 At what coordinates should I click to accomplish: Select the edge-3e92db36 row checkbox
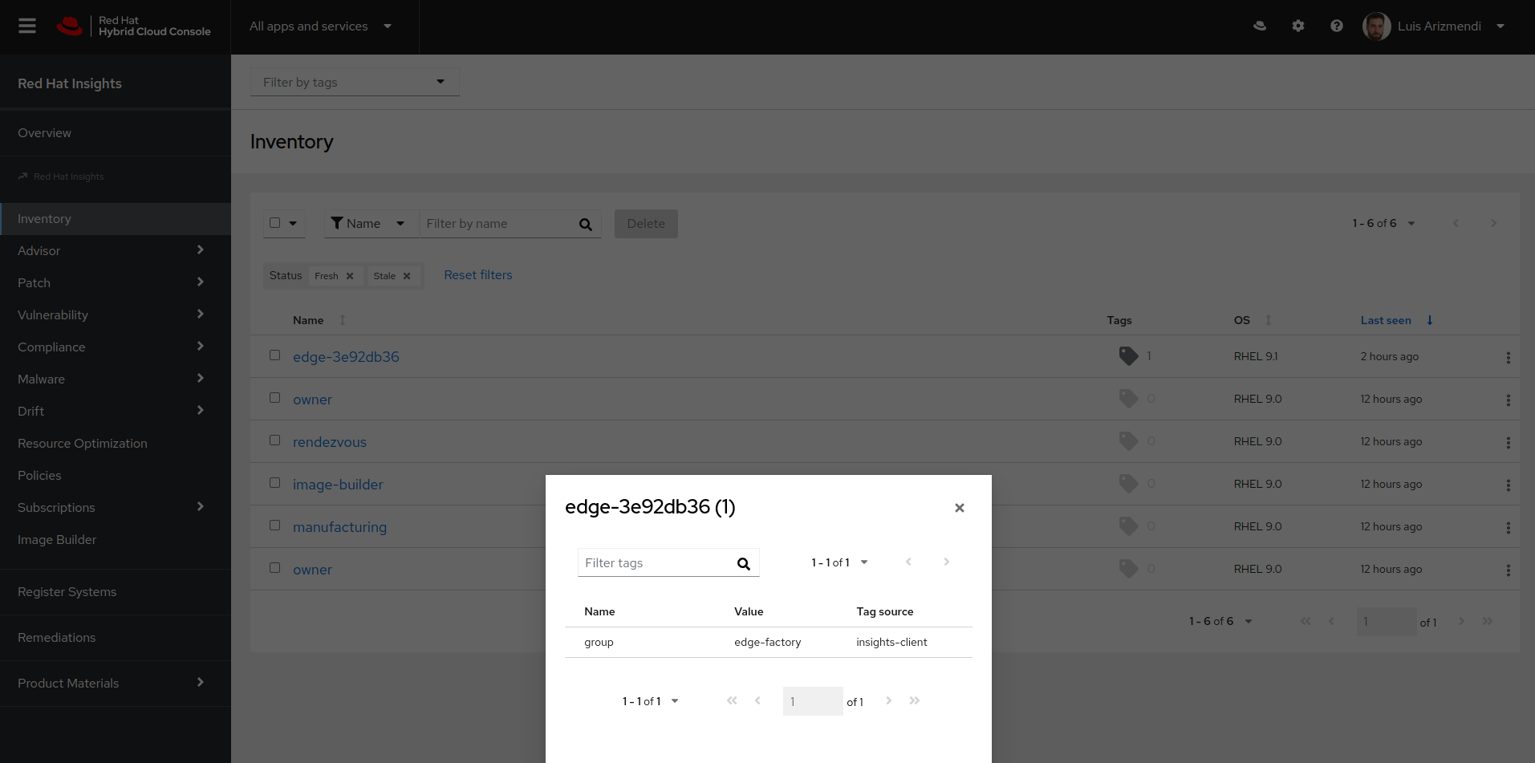coord(275,355)
